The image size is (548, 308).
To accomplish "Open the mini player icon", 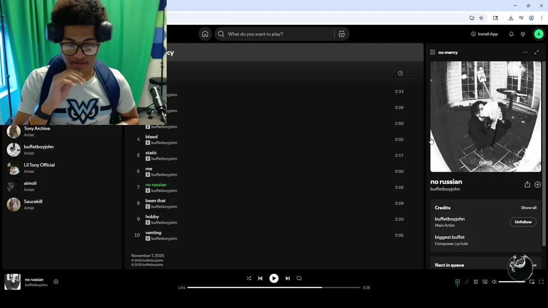I will [x=532, y=282].
